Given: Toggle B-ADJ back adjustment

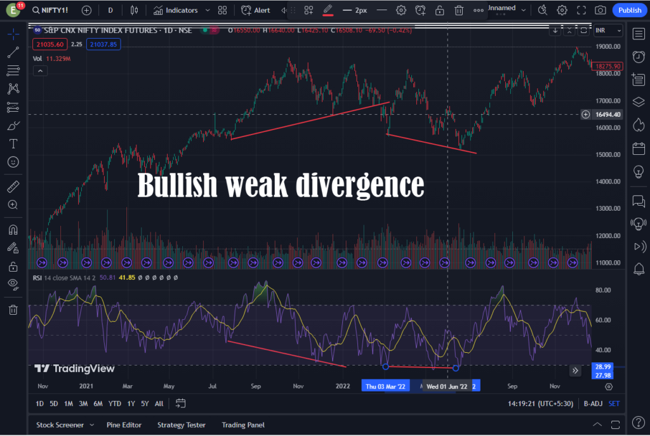Looking at the screenshot, I should coord(593,404).
